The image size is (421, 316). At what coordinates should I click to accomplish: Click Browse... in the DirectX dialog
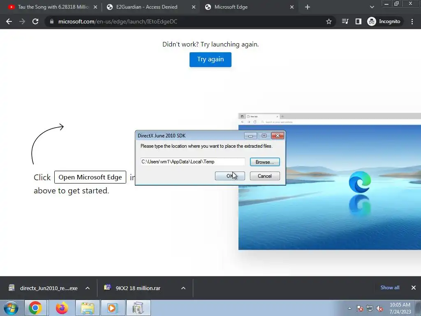[x=265, y=162]
